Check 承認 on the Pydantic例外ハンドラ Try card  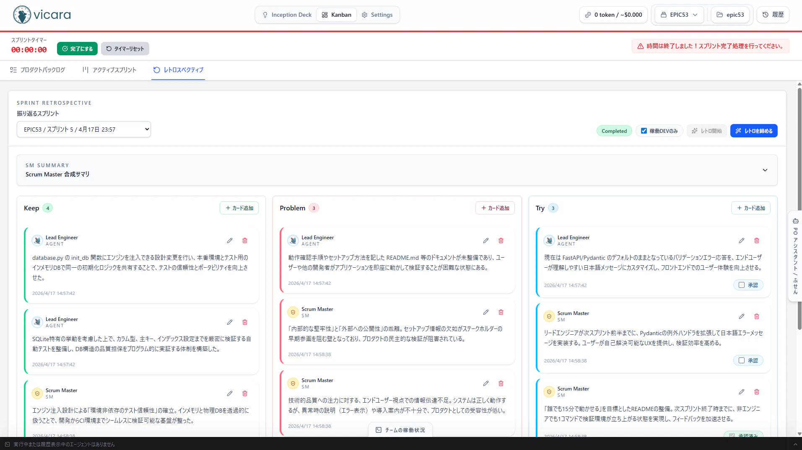pos(742,360)
